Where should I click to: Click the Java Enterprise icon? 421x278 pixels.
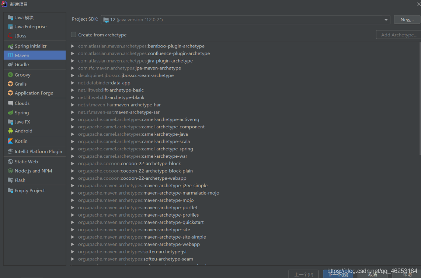click(10, 27)
